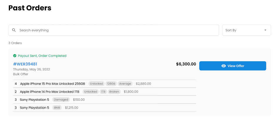This screenshot has width=278, height=133.
Task: Click the eye icon on View Offer
Action: tap(224, 66)
